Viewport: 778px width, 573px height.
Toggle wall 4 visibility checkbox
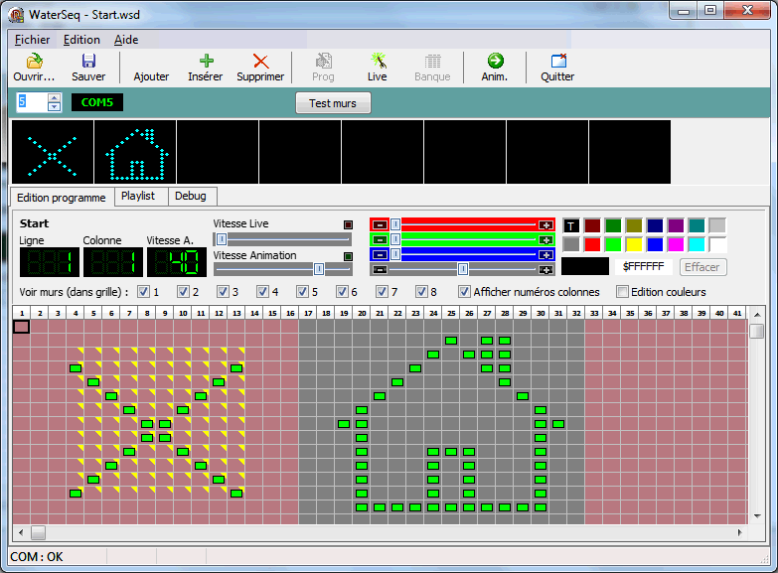262,292
